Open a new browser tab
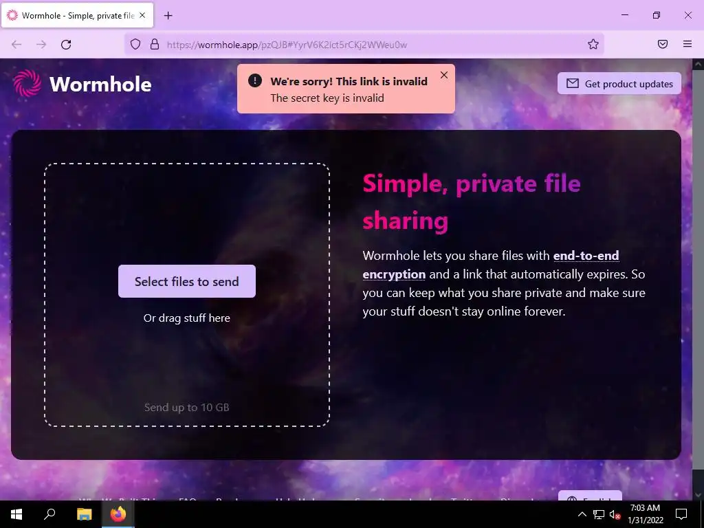 tap(168, 16)
